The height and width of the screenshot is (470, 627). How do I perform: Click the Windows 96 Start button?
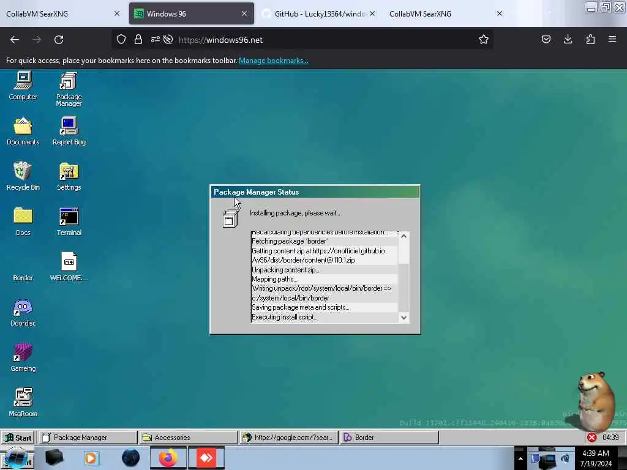click(18, 438)
